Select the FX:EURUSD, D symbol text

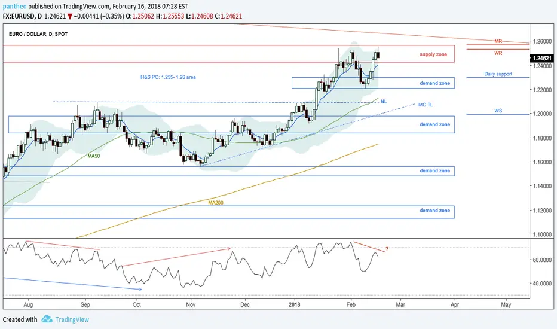tap(22, 16)
